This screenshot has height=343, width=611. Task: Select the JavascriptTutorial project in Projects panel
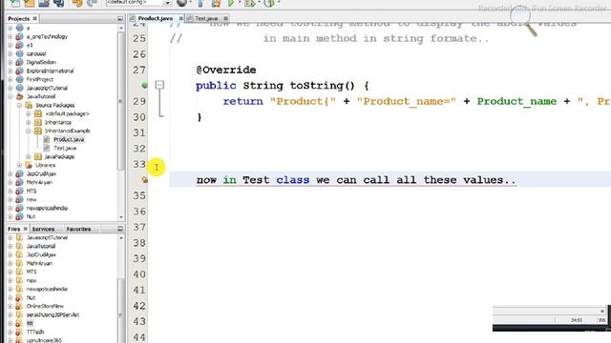pos(47,88)
